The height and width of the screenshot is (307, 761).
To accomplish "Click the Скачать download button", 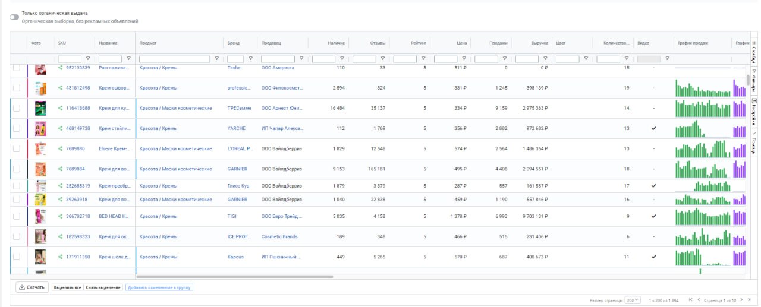I will tap(32, 287).
